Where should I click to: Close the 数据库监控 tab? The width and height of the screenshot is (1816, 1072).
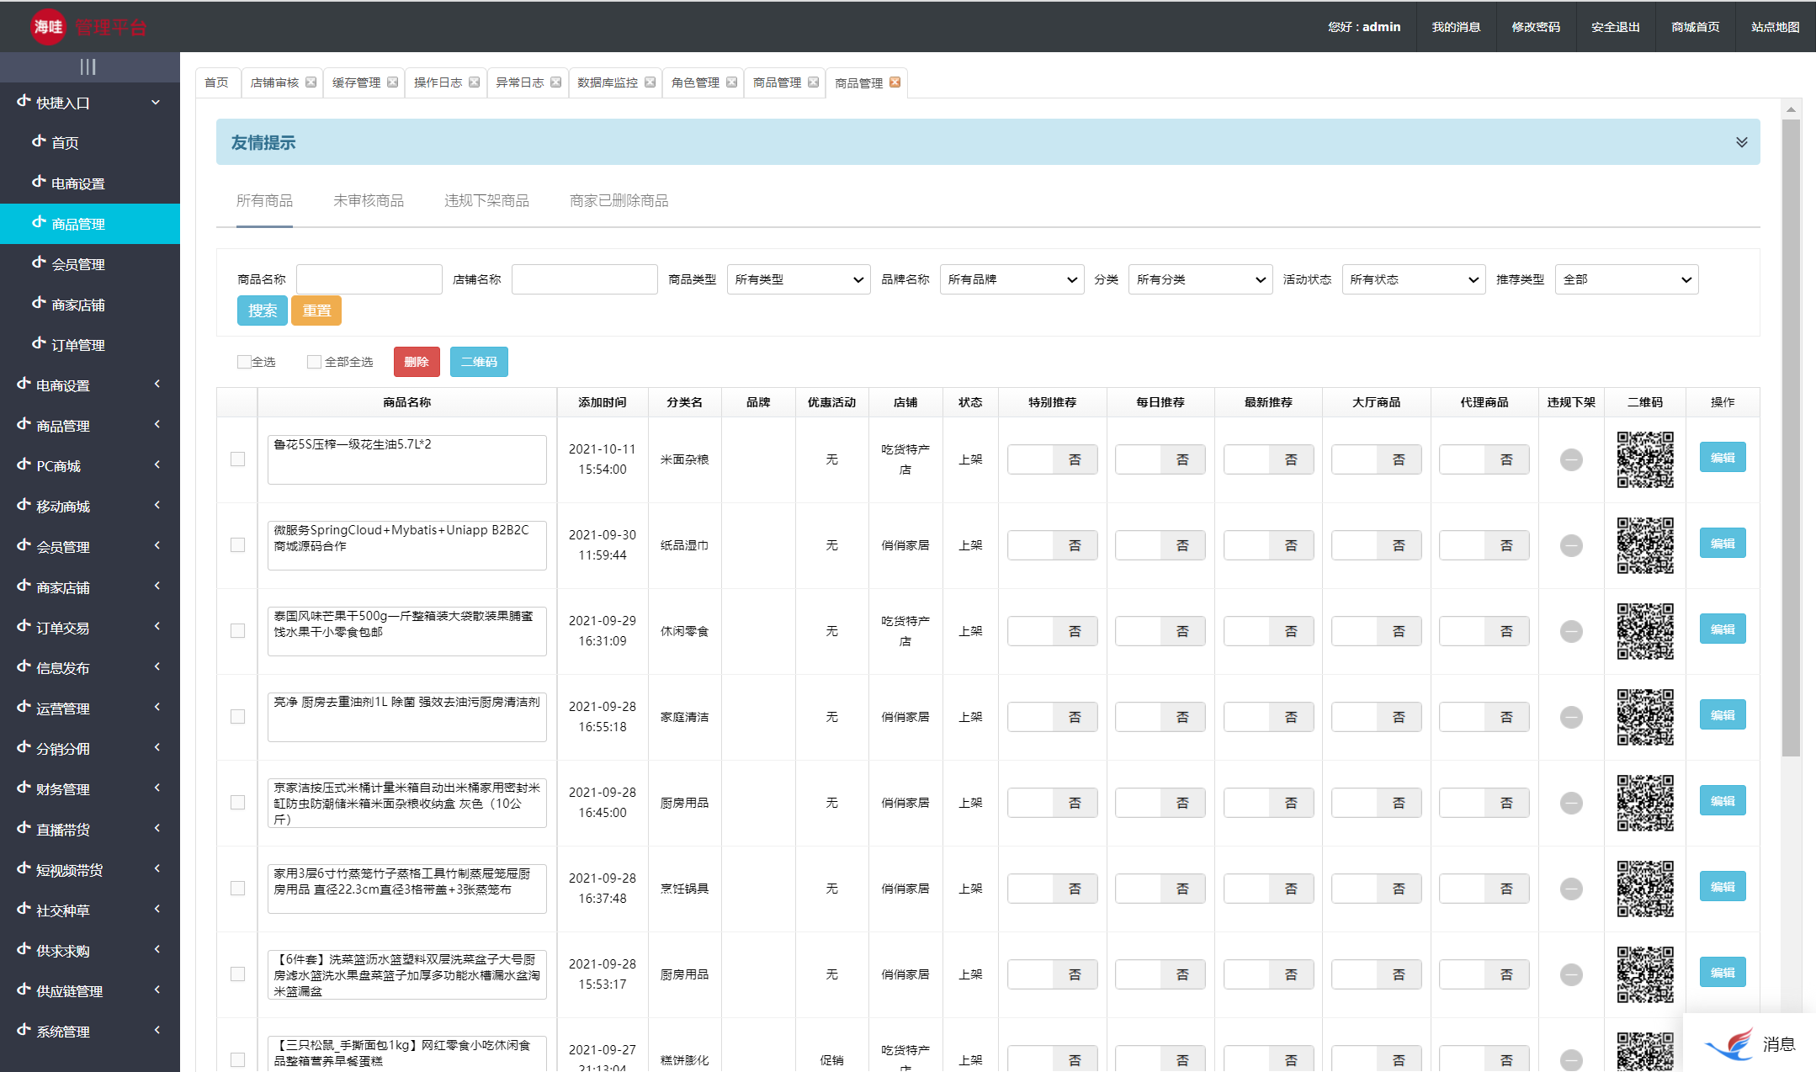point(650,82)
